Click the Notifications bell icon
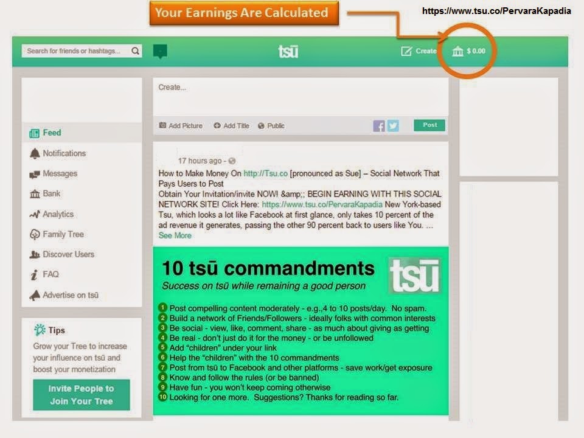584x438 pixels. coord(35,153)
